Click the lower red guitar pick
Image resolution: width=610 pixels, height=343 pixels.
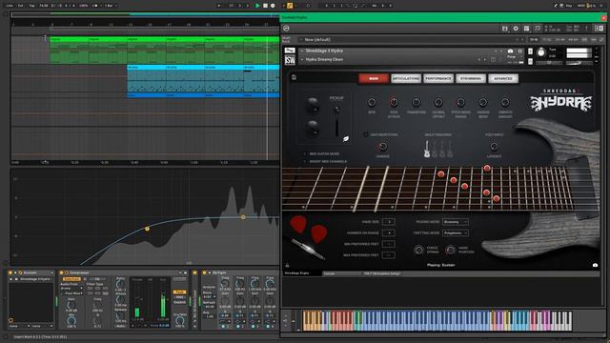(x=318, y=234)
